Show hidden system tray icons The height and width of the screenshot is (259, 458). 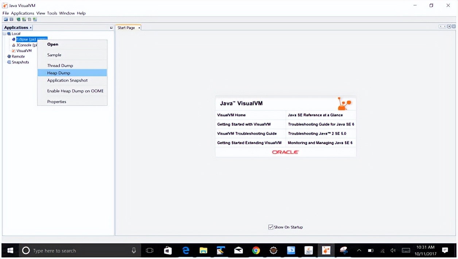[359, 251]
